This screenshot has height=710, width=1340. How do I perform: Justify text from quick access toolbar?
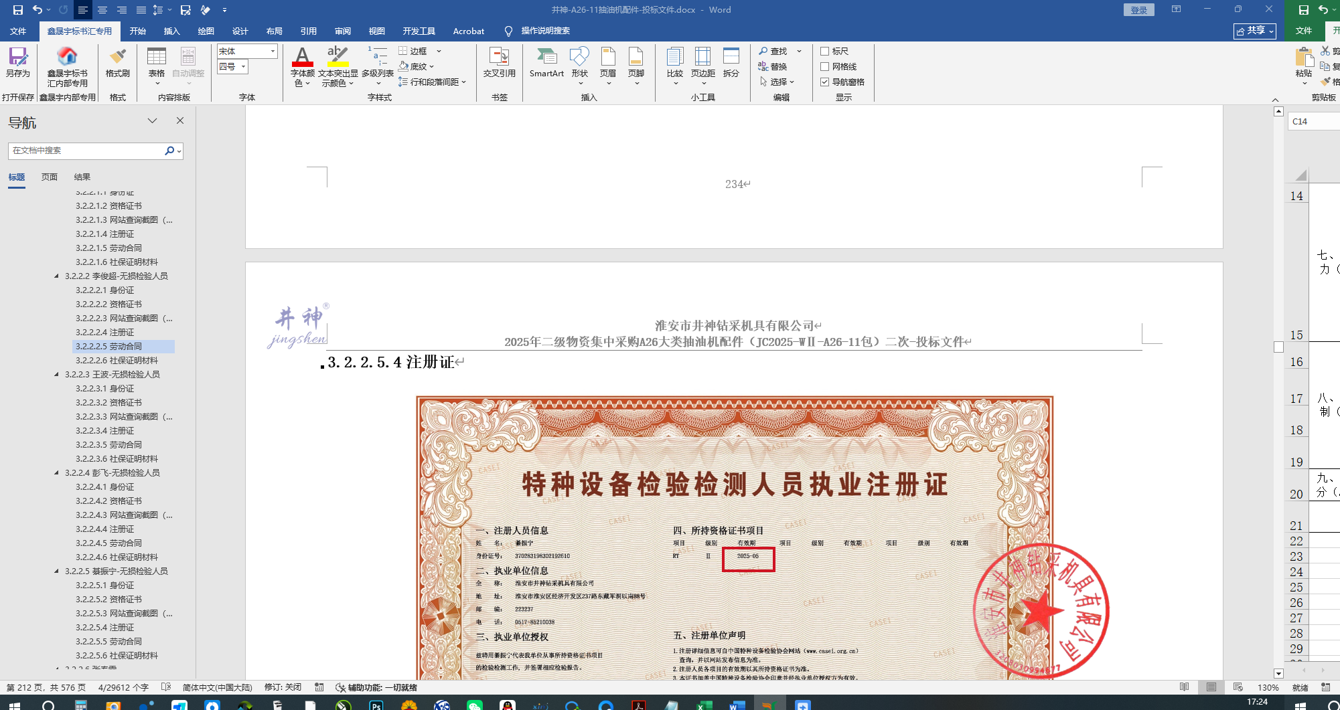tap(141, 10)
